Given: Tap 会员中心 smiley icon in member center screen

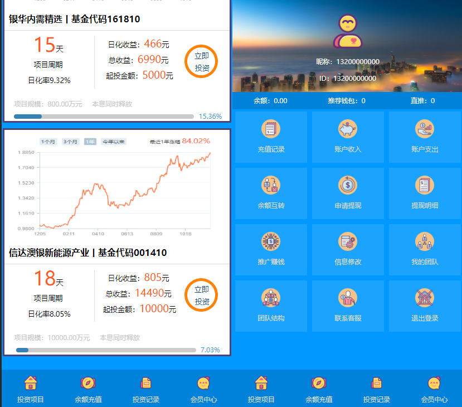Looking at the screenshot, I should point(434,383).
